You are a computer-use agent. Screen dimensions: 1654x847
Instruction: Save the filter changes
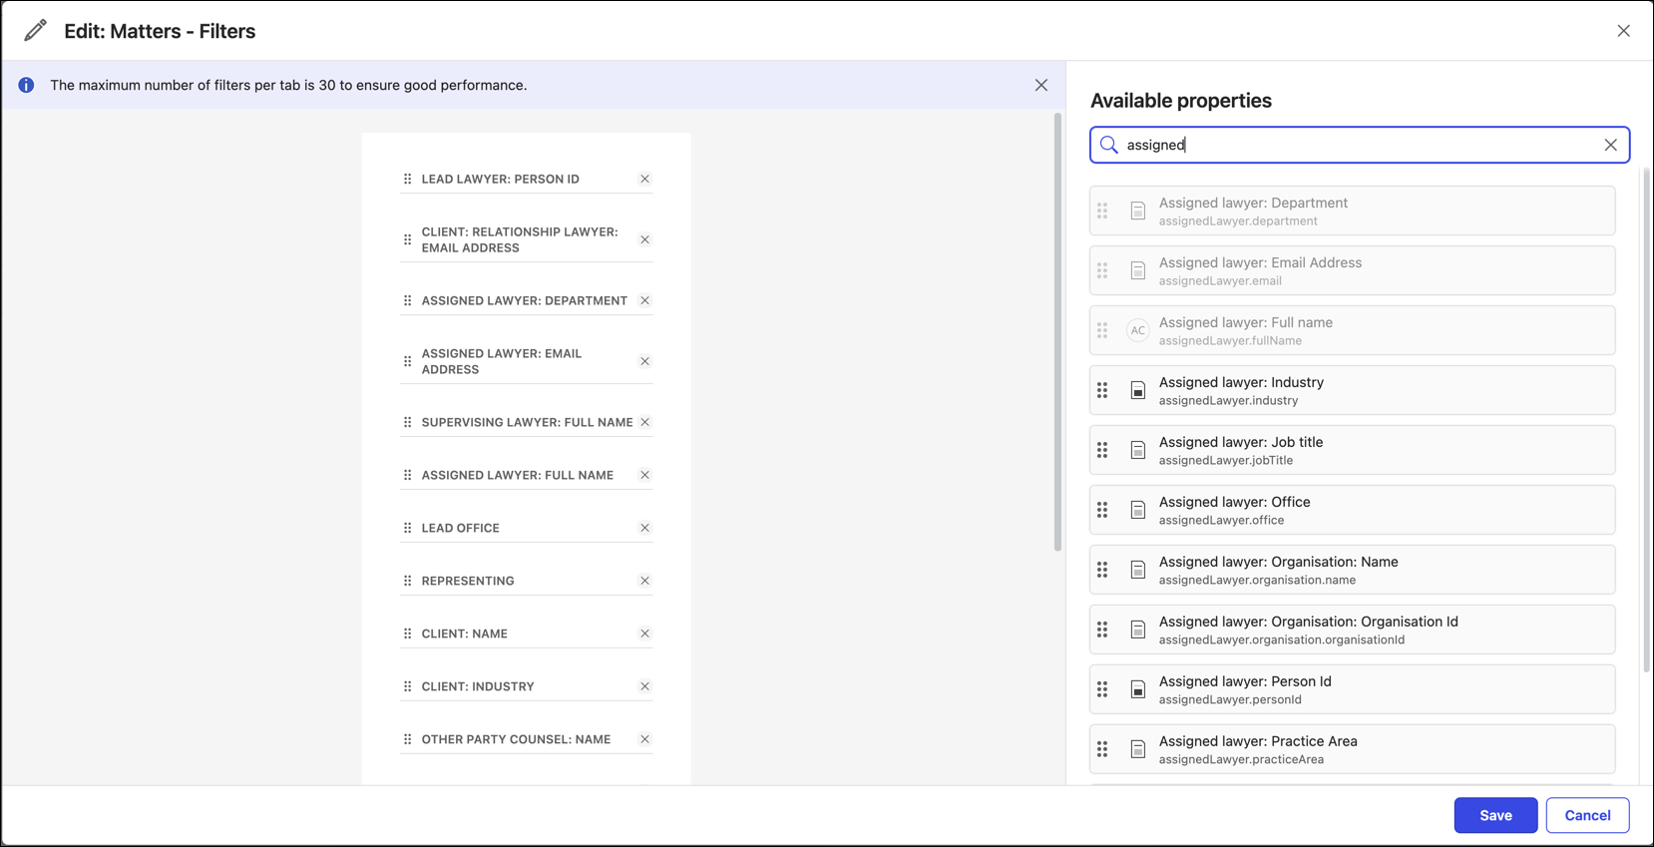coord(1495,815)
